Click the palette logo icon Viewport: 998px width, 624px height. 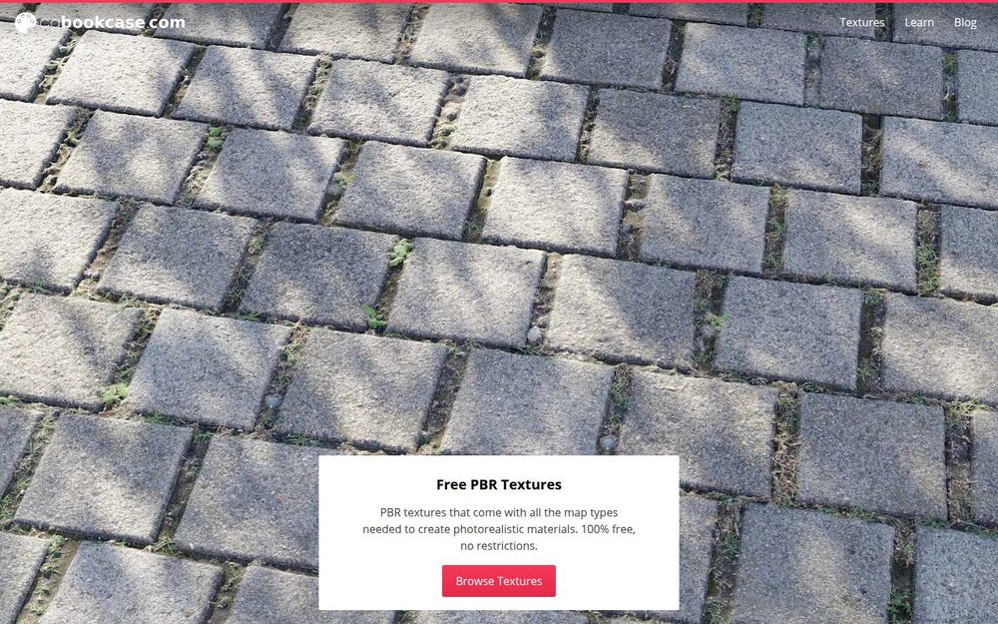26,22
